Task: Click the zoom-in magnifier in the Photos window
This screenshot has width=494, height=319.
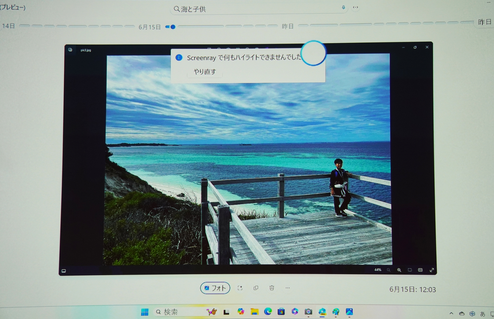Action: coord(399,270)
